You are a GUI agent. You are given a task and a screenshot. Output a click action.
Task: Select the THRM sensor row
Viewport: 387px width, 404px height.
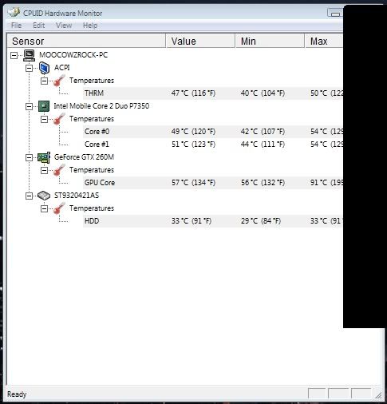213,93
